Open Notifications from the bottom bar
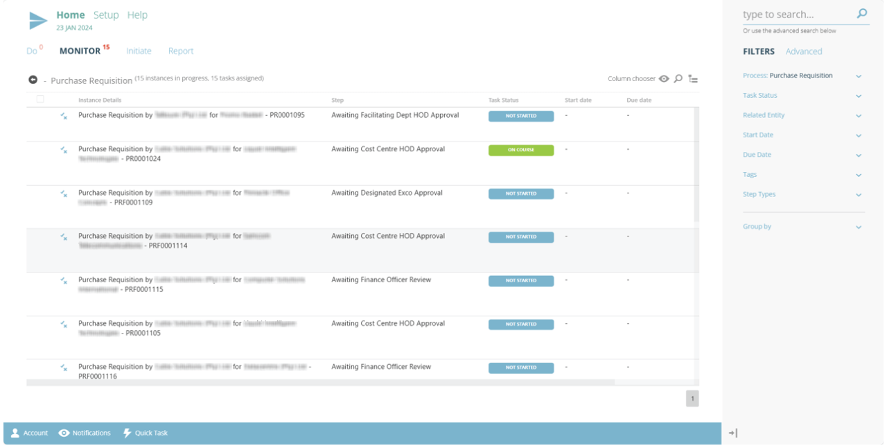 [85, 433]
